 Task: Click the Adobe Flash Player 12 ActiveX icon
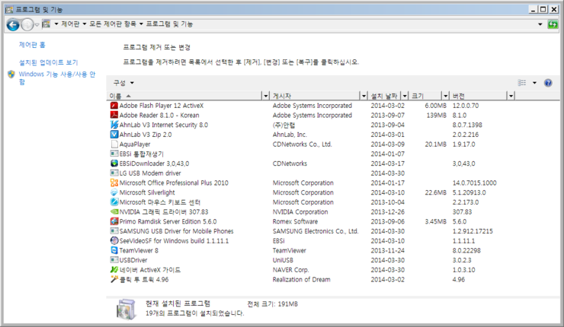(114, 106)
